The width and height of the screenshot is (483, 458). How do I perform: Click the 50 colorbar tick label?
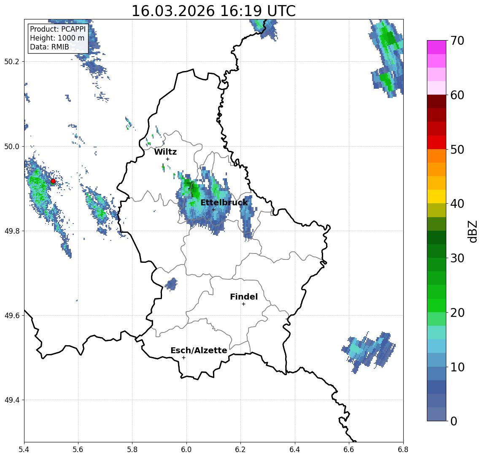457,150
